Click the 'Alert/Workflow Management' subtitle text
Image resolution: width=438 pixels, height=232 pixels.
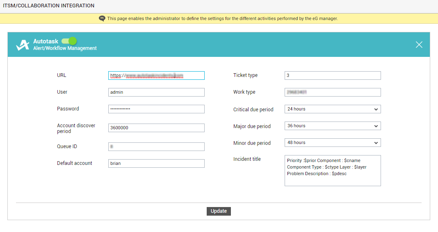(x=65, y=48)
